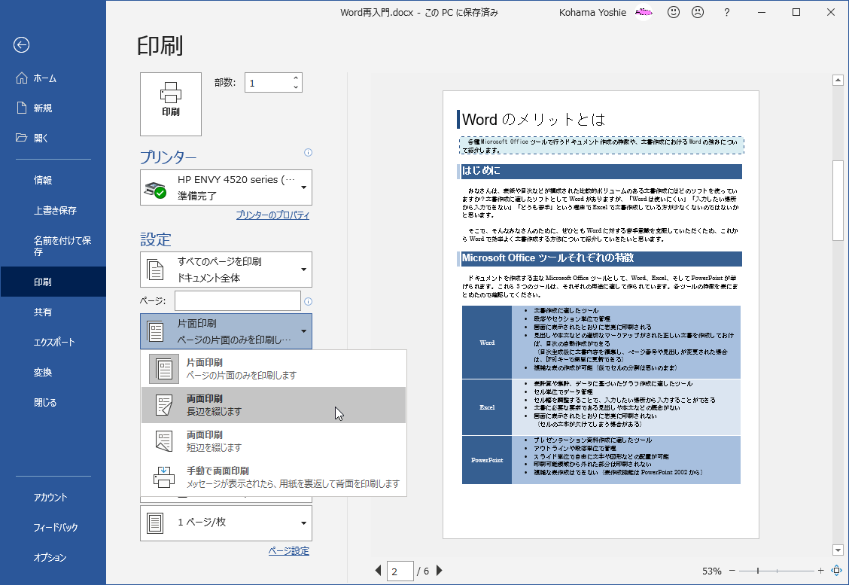Viewport: 849px width, 585px height.
Task: Open the New (新規) page
Action: click(x=53, y=108)
